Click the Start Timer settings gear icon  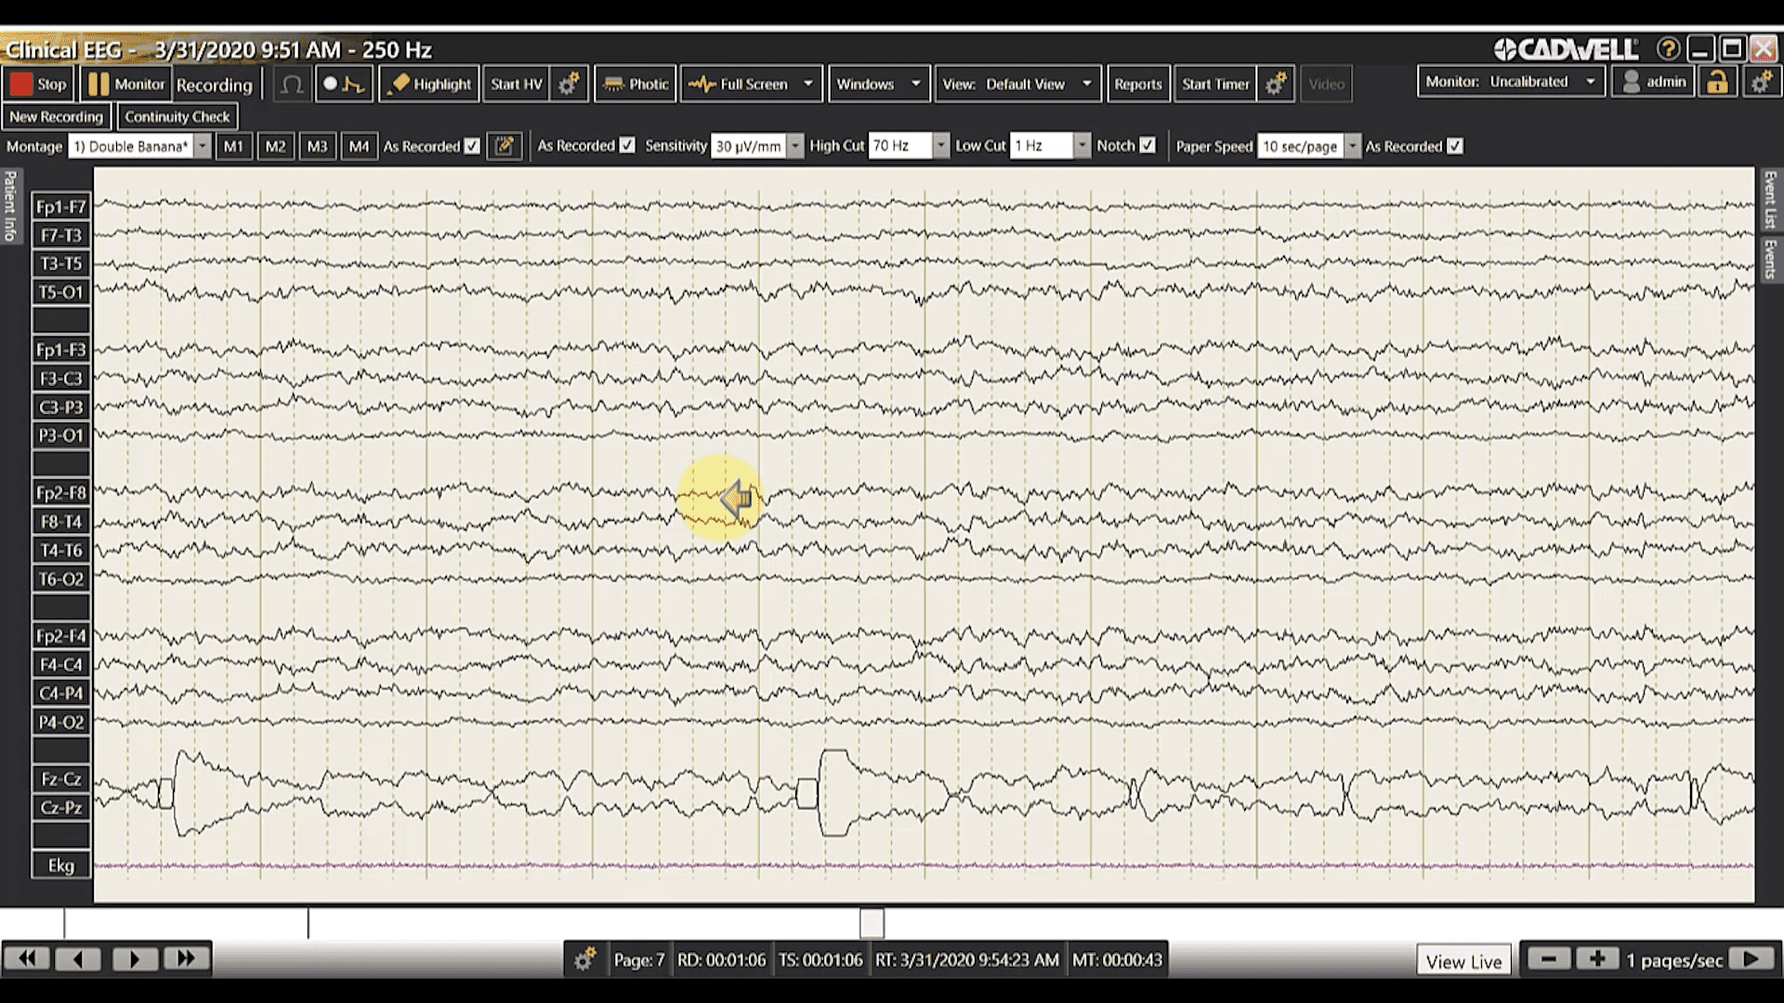tap(1276, 85)
